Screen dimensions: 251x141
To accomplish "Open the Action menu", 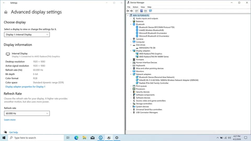I will pos(135,7).
